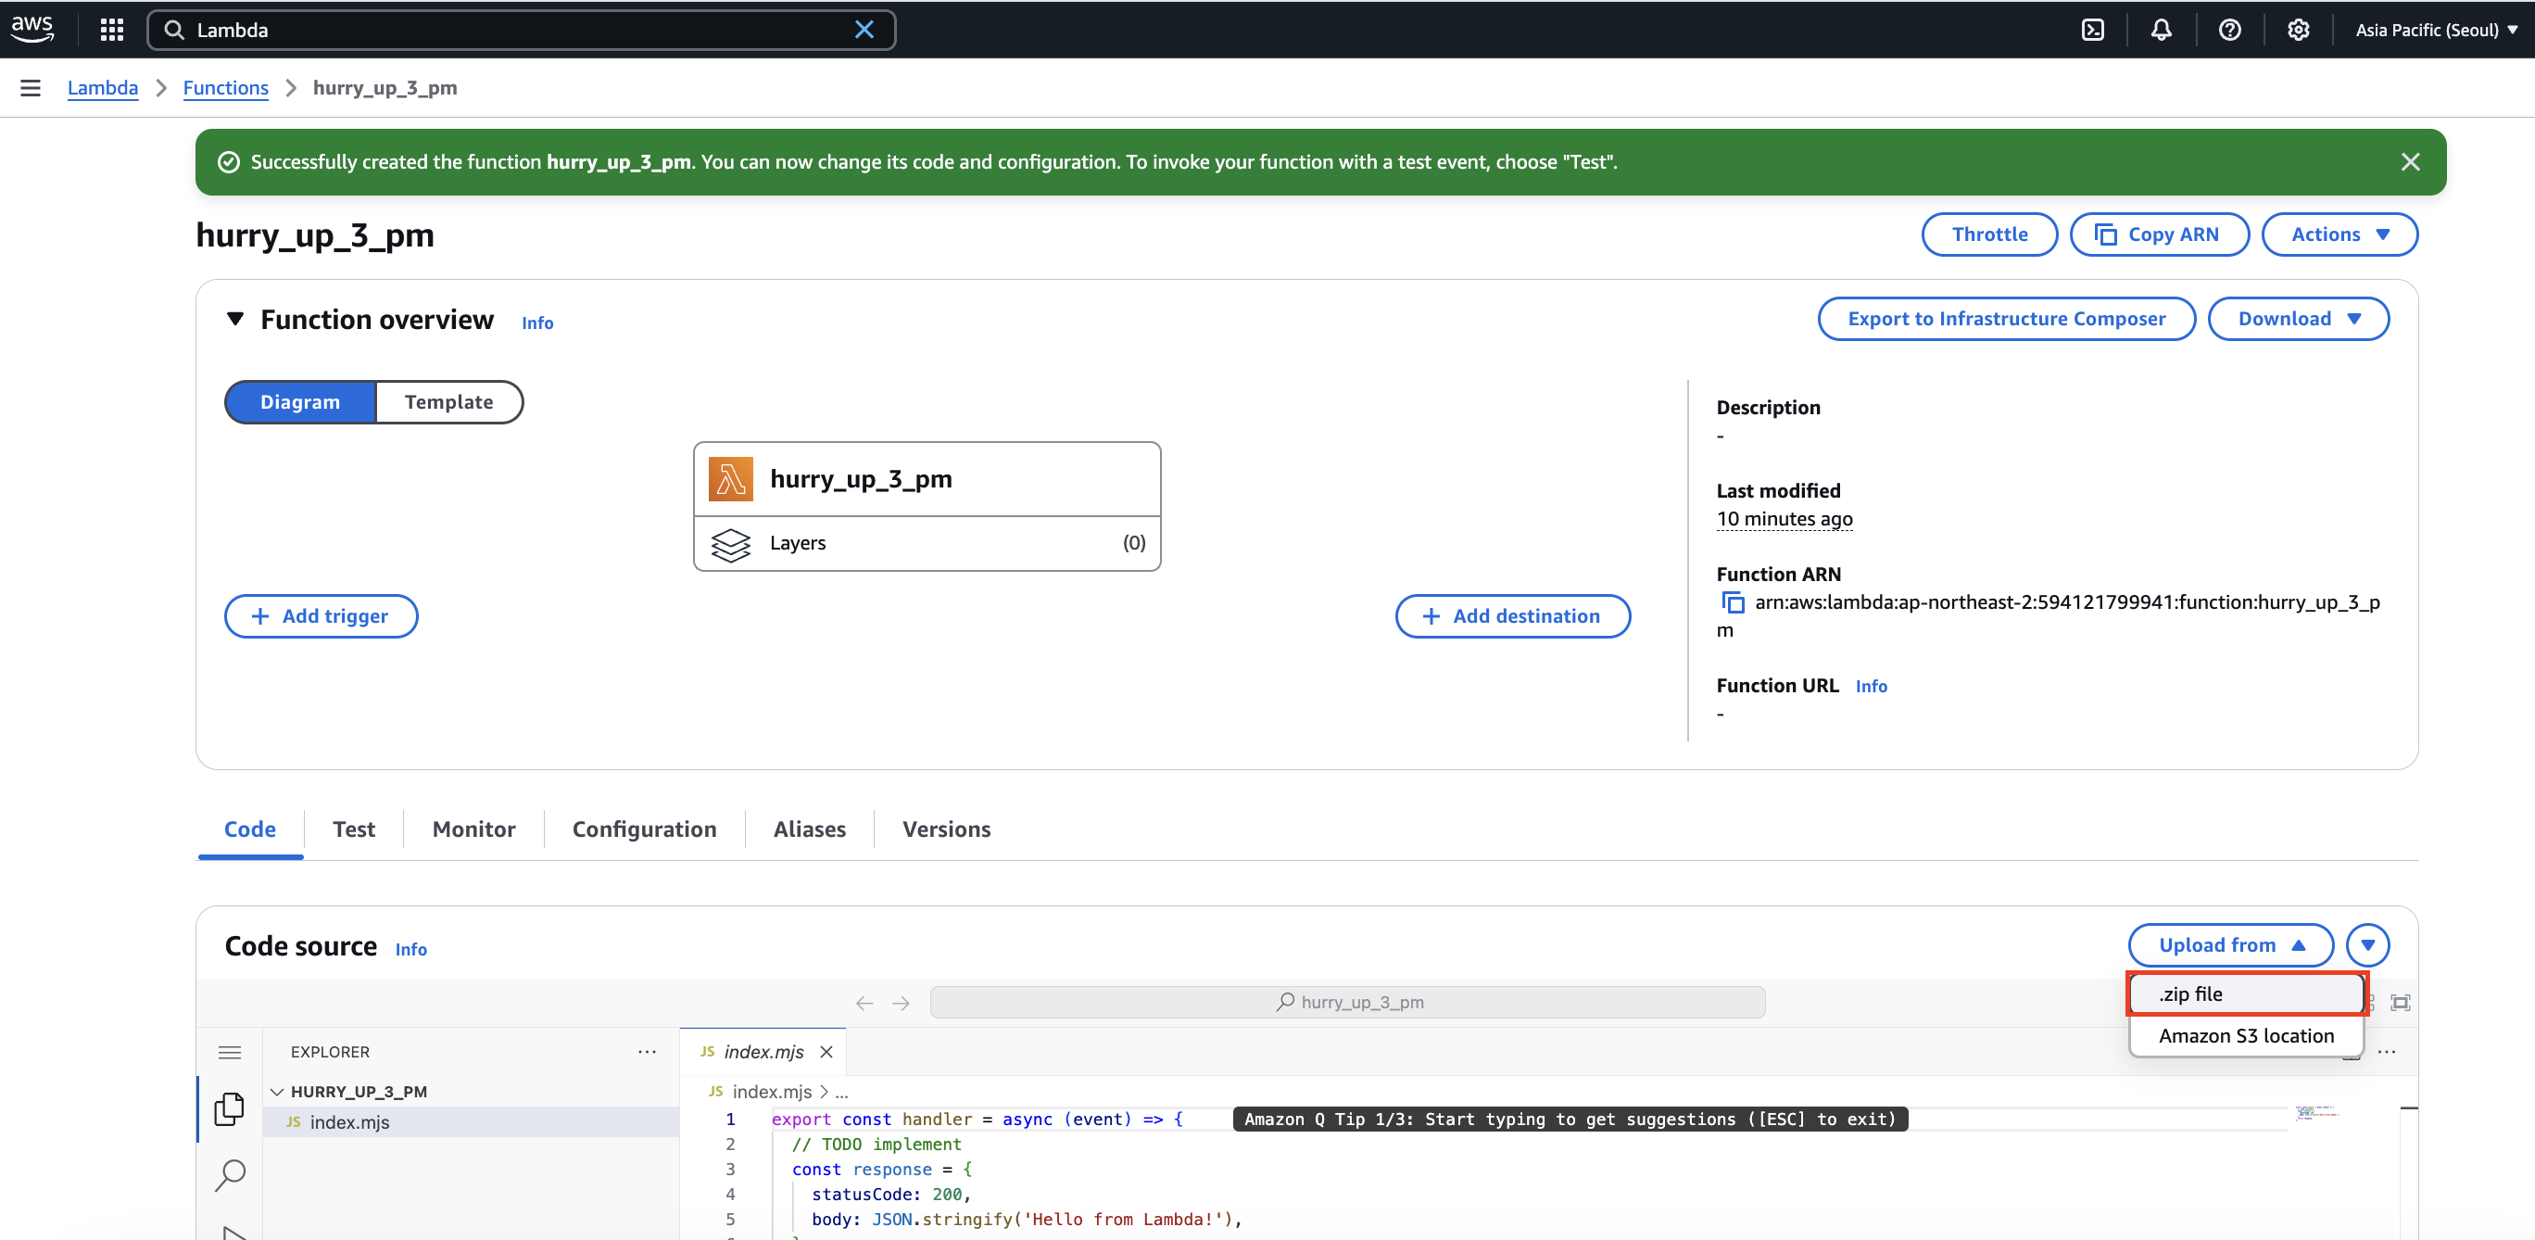Open the notifications bell icon
Viewport: 2535px width, 1240px height.
[2161, 30]
